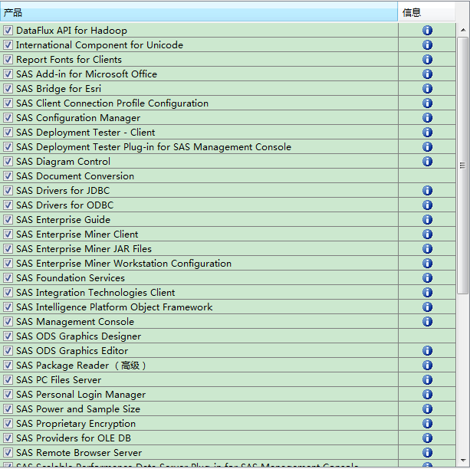Show info for SAS Package Reader (高级)

coord(427,366)
